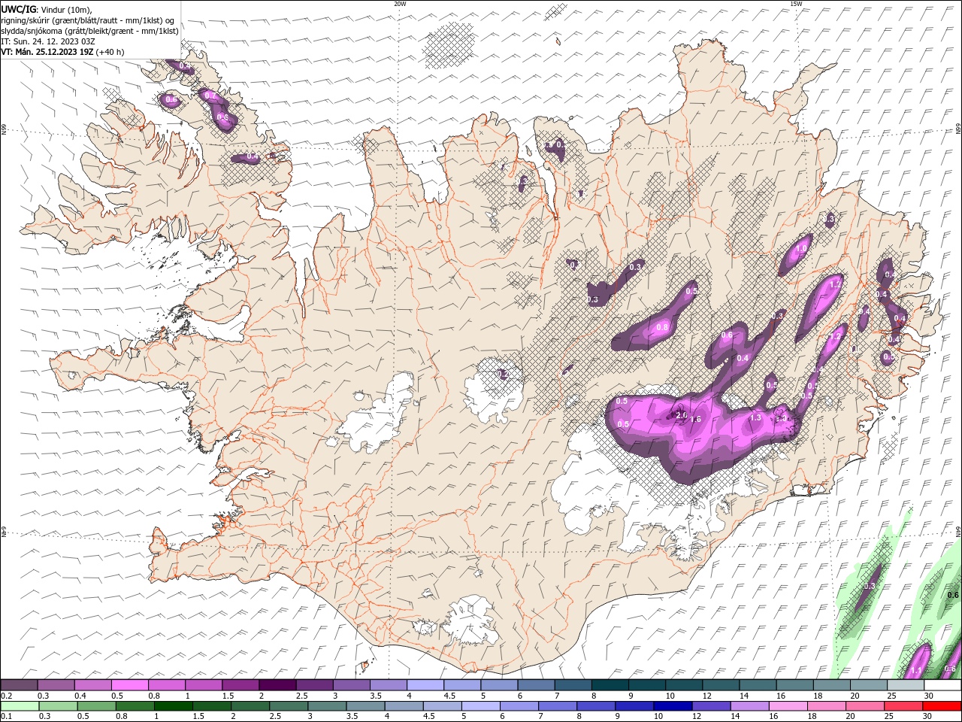Select the white top-row swatch labeled 30
962x722 pixels.
click(942, 685)
